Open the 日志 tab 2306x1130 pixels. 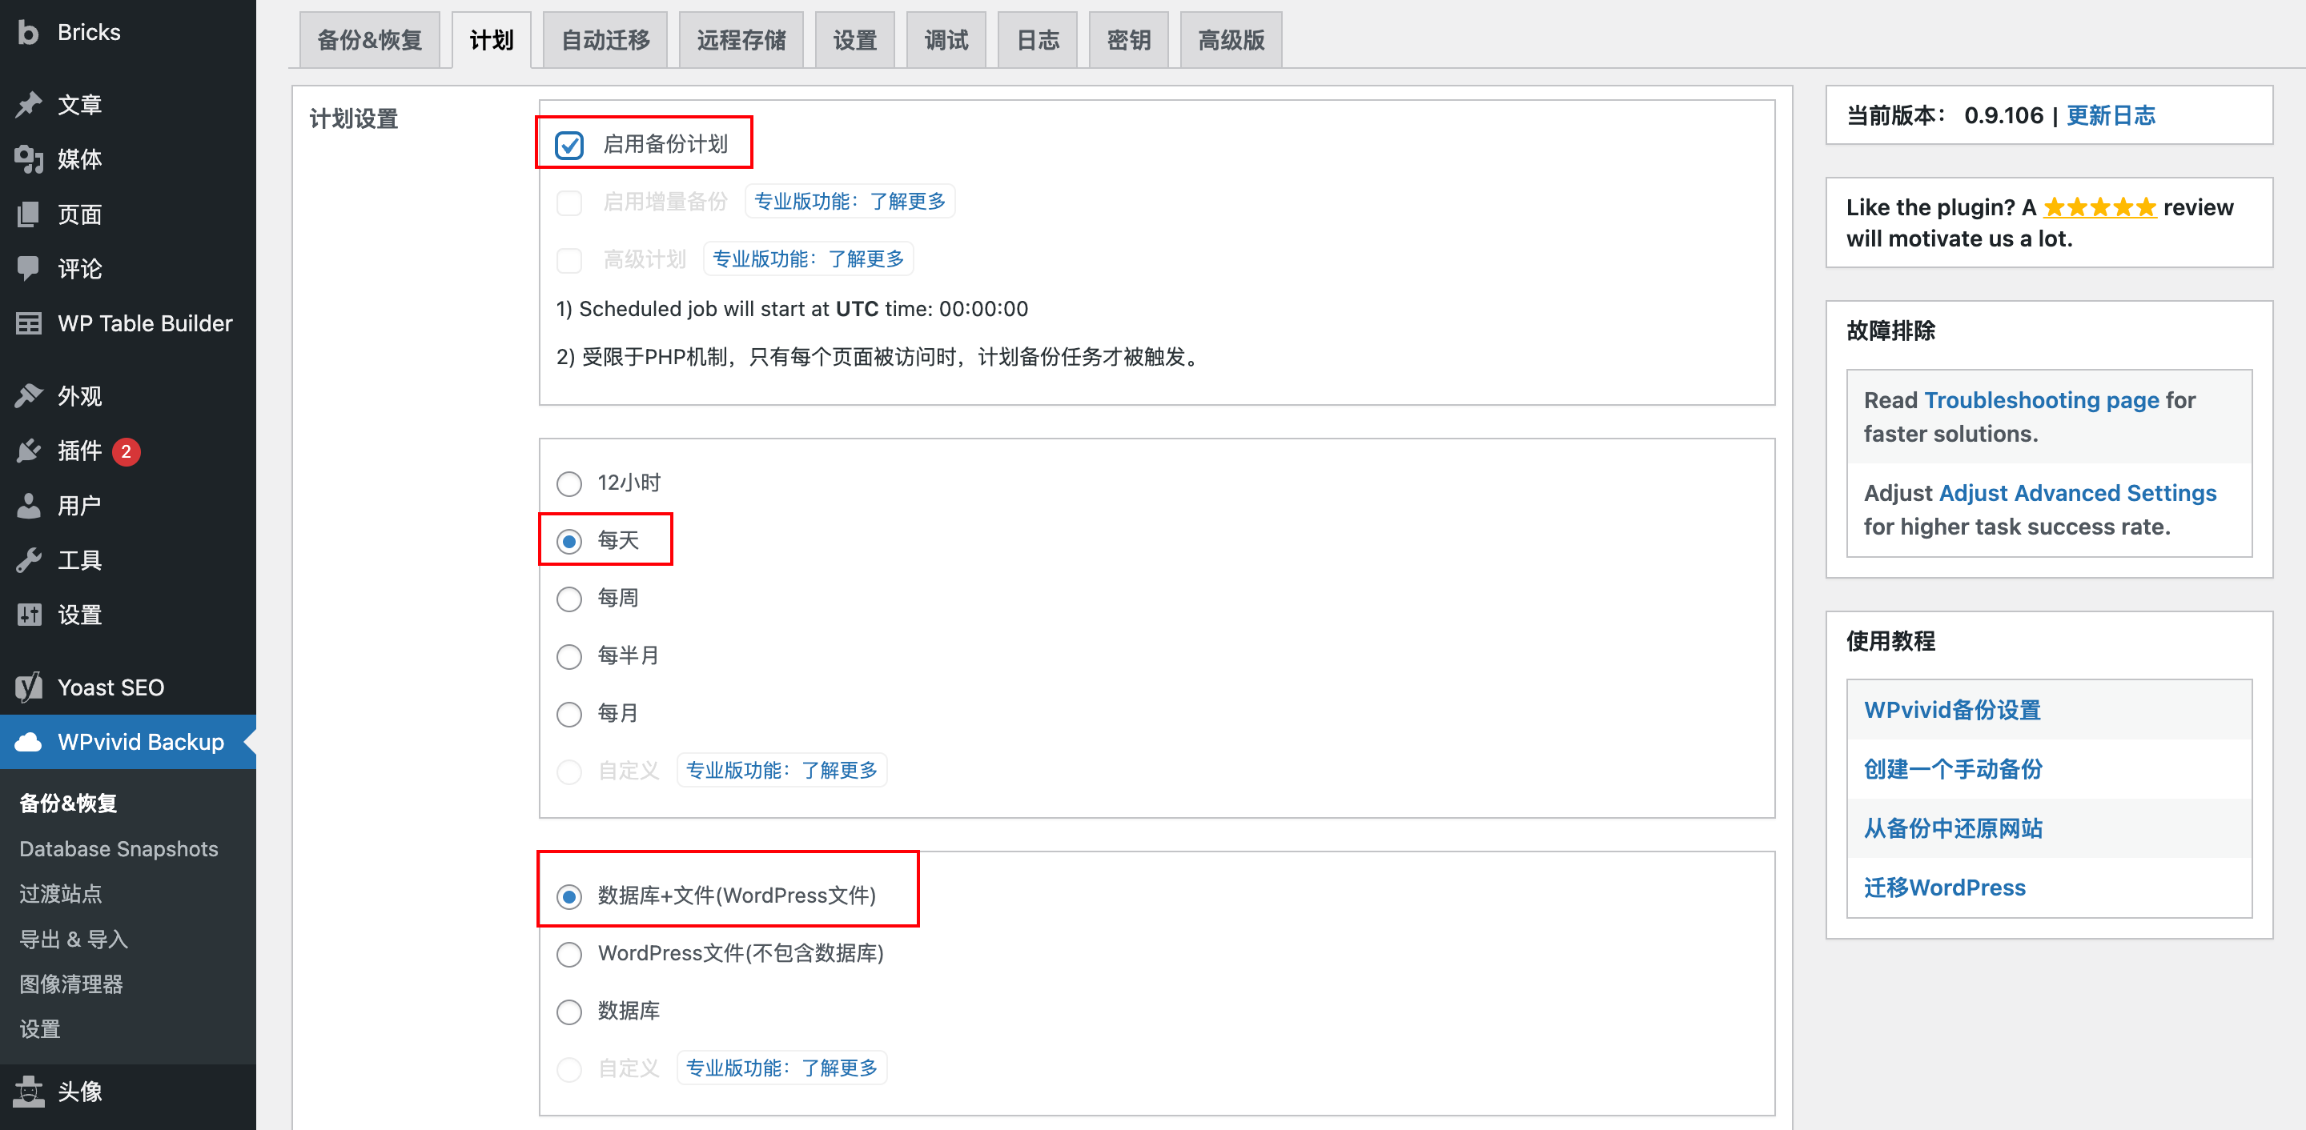[1038, 40]
